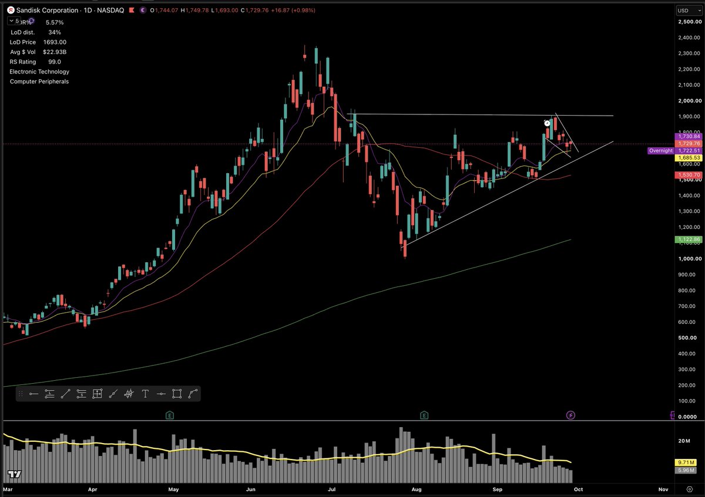Select the Text annotation tool

145,394
